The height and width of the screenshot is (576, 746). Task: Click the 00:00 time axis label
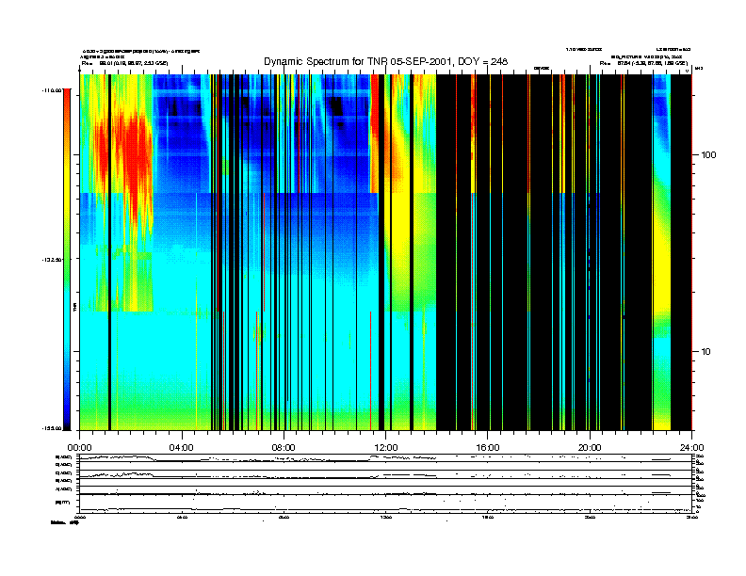[79, 448]
